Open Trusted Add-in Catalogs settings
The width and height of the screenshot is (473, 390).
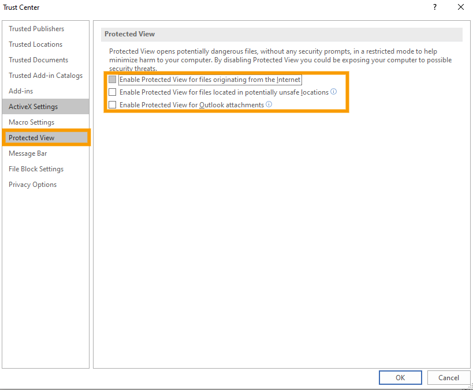point(46,76)
